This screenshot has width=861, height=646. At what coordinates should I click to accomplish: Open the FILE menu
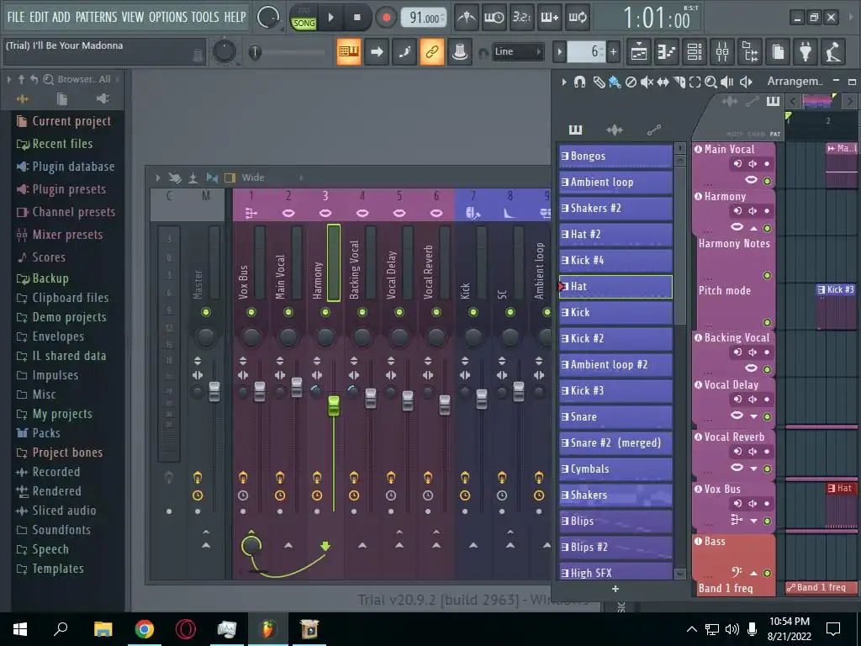[x=15, y=17]
